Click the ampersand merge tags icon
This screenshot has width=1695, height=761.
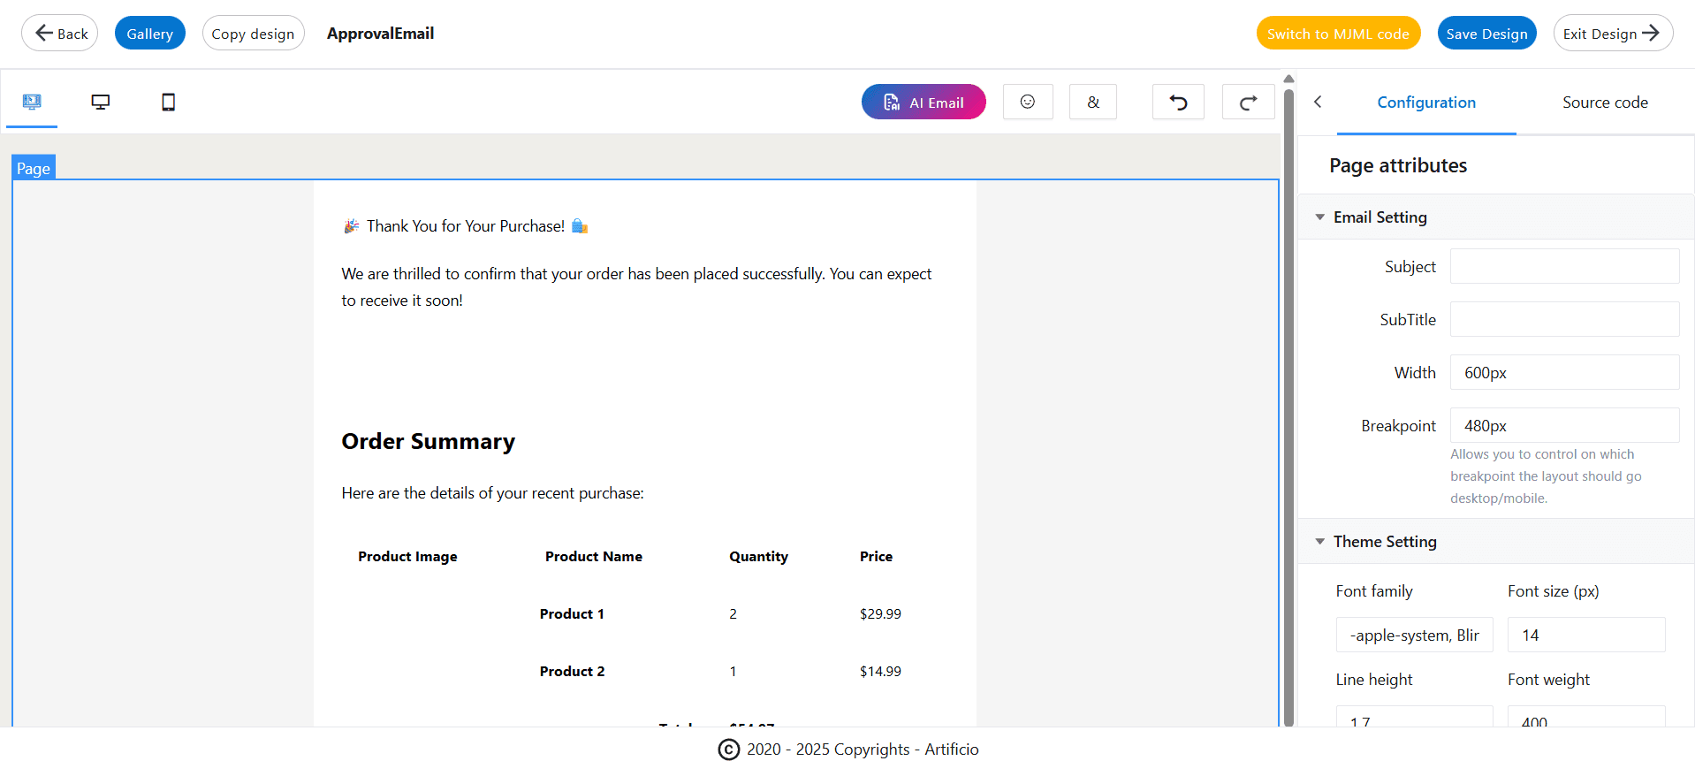tap(1092, 102)
